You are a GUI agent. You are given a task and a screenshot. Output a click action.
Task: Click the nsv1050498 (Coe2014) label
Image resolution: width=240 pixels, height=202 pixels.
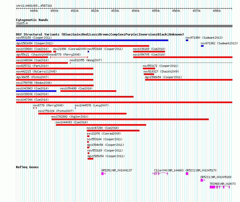click(x=76, y=88)
